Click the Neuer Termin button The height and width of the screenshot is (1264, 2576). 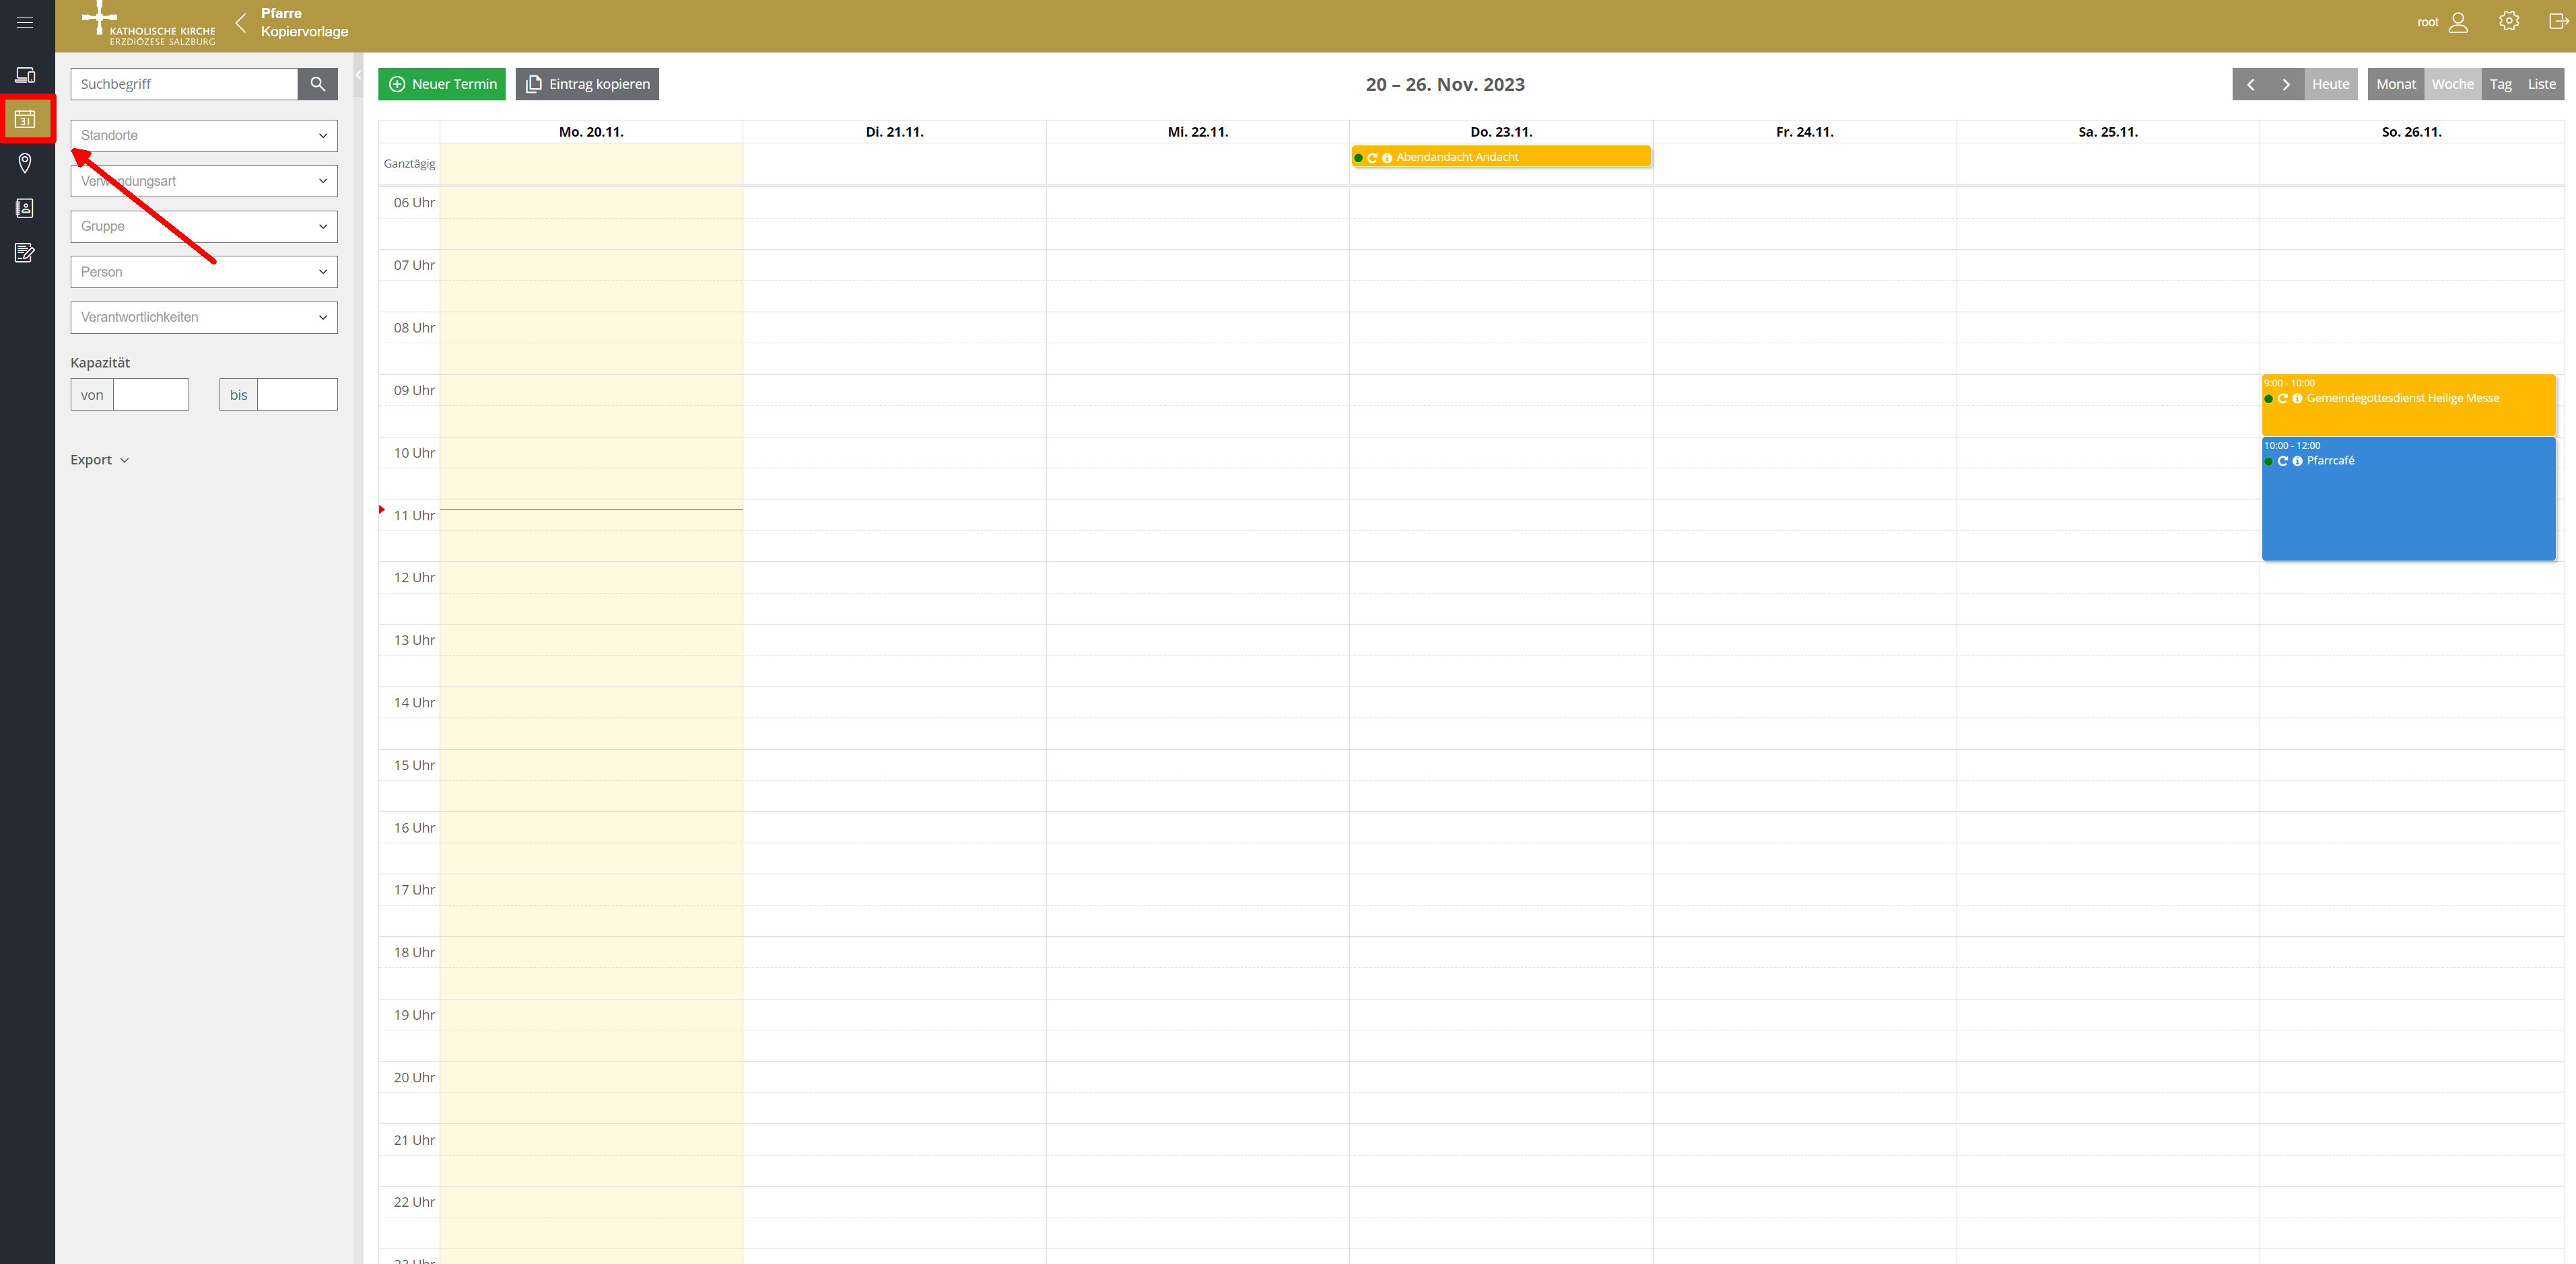tap(442, 84)
